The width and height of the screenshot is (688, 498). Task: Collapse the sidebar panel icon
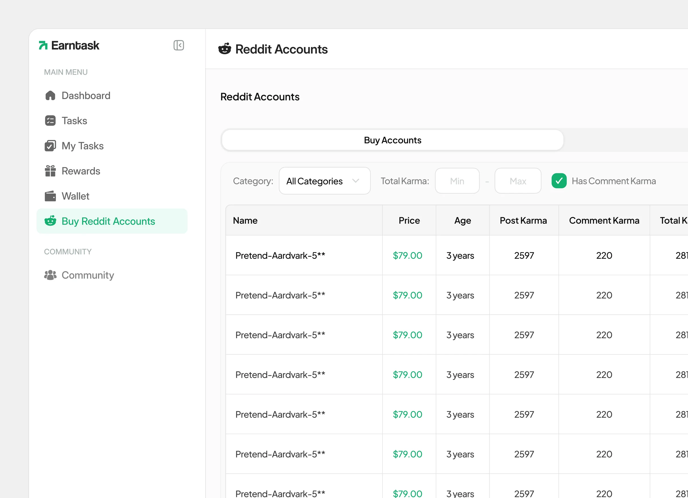179,46
